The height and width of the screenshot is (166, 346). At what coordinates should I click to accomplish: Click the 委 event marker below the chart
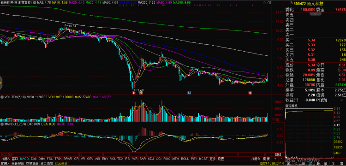click(x=133, y=93)
